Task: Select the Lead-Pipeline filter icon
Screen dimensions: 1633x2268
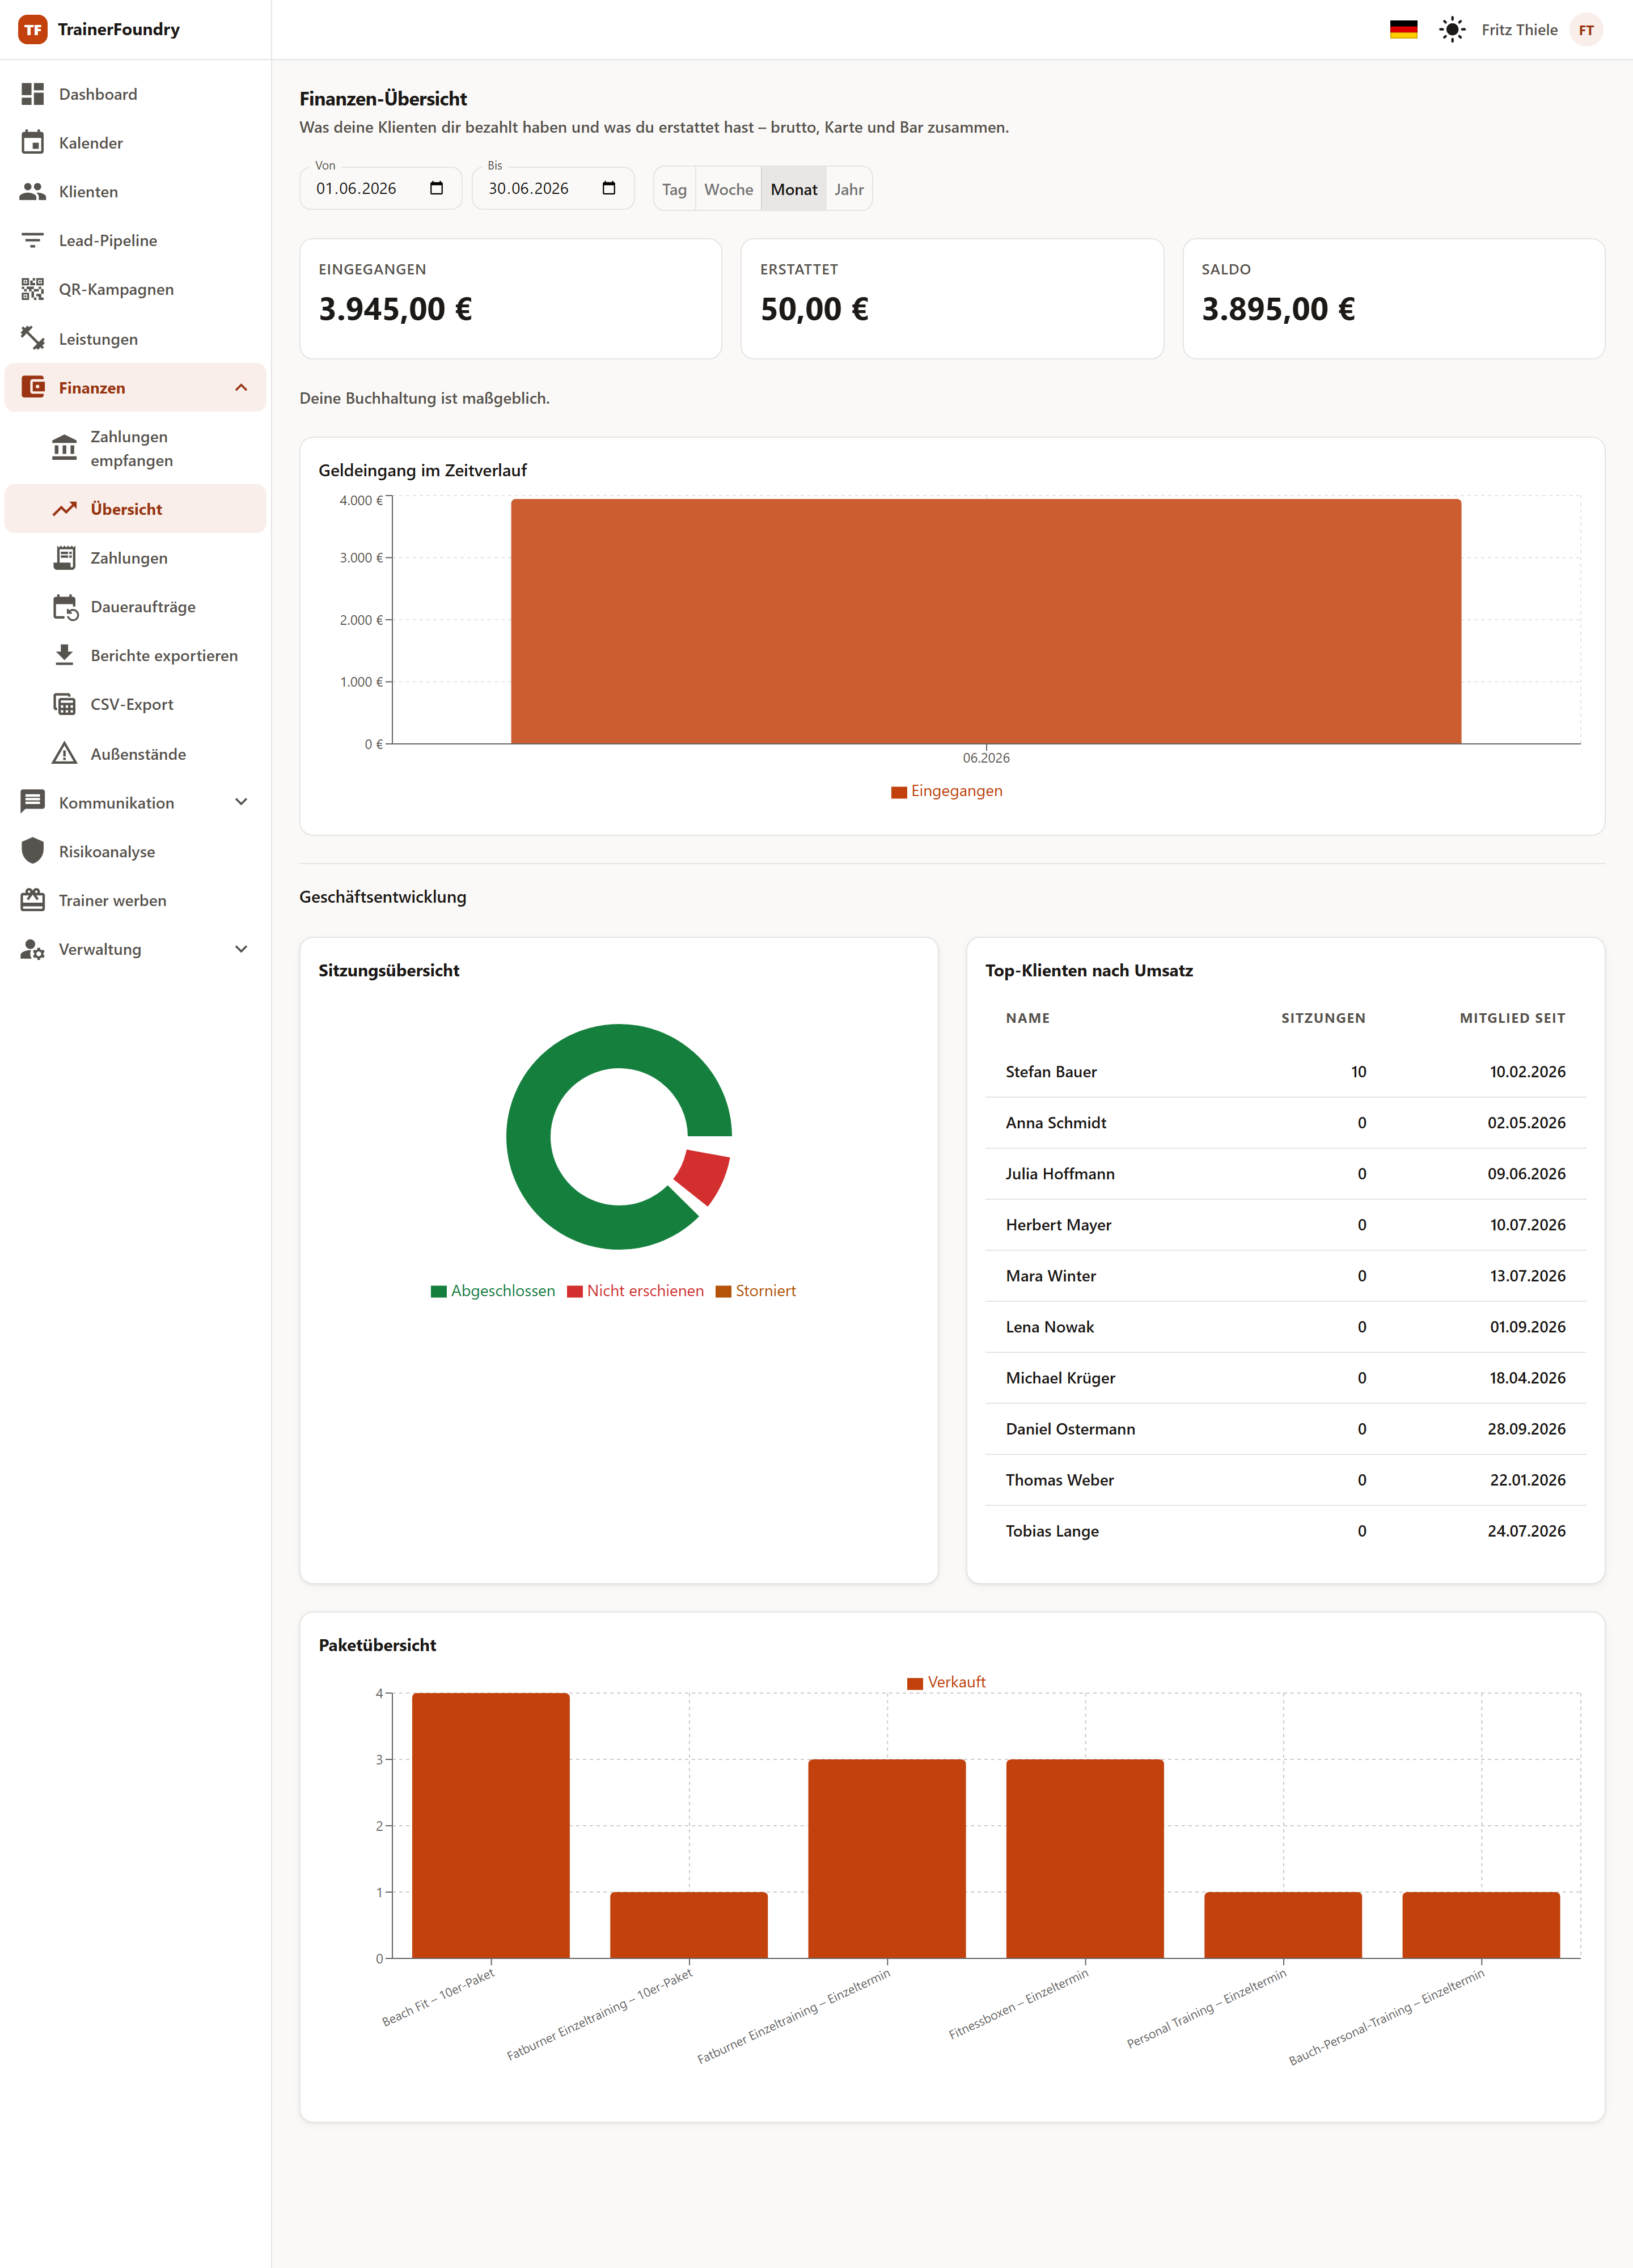Action: coord(33,240)
